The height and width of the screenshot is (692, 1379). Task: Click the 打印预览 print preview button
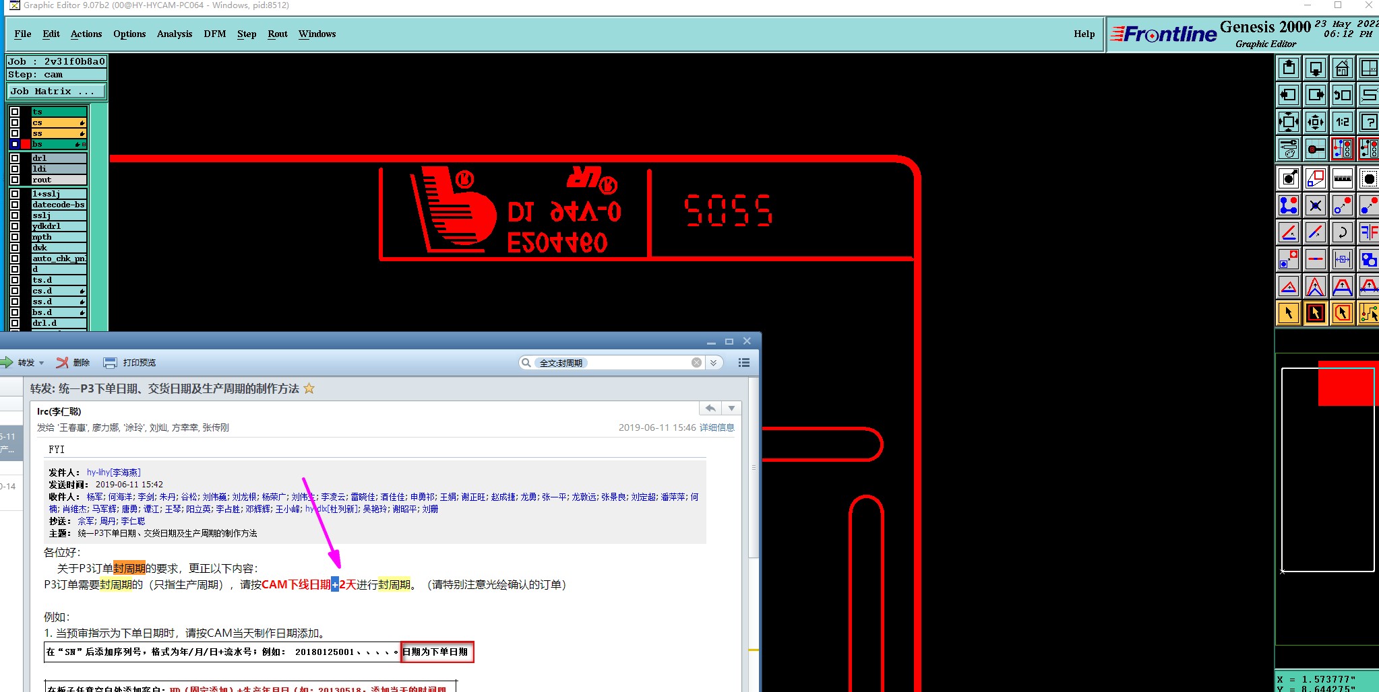[129, 363]
